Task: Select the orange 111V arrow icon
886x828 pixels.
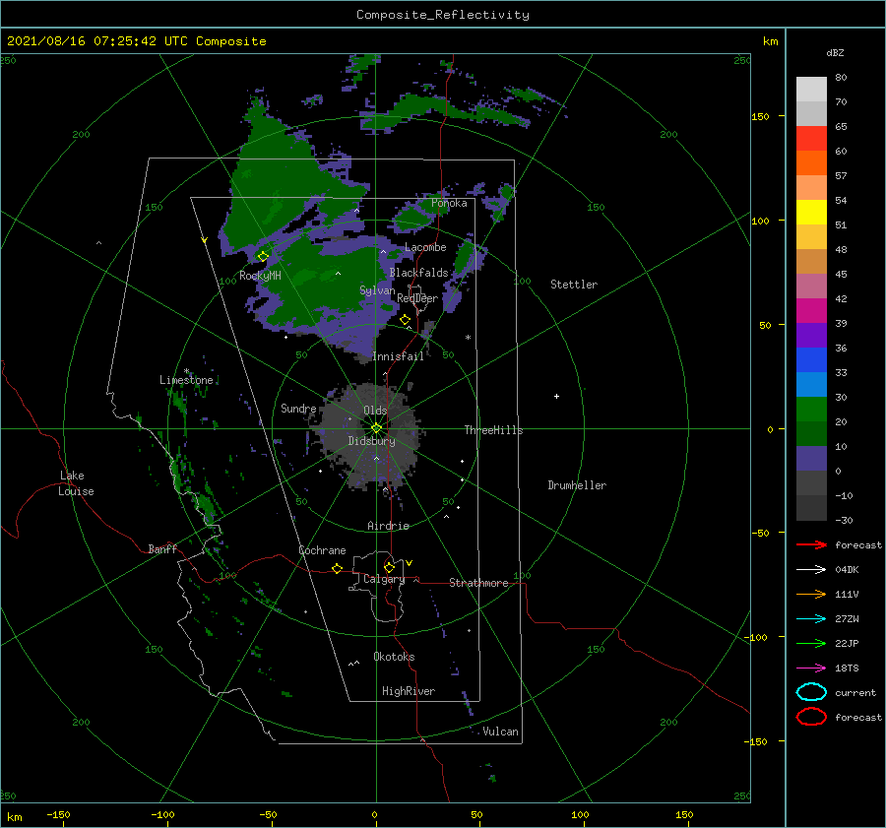Action: coord(811,594)
